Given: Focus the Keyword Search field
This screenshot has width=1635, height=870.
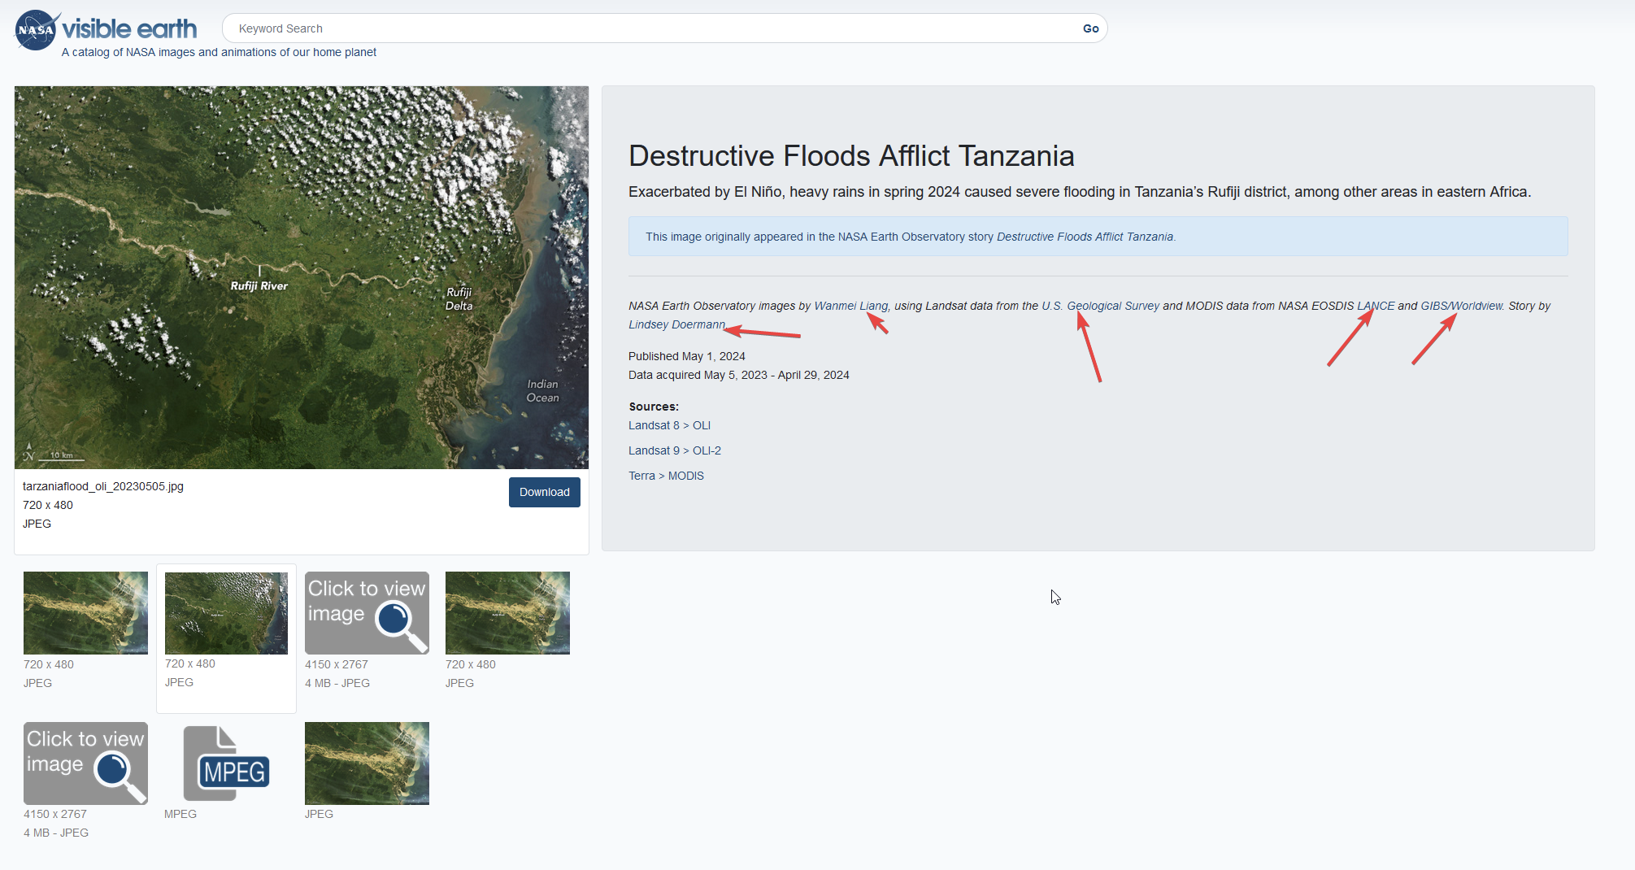Looking at the screenshot, I should (650, 28).
